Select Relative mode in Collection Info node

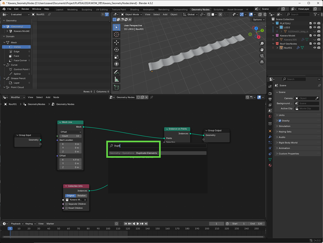point(81,196)
